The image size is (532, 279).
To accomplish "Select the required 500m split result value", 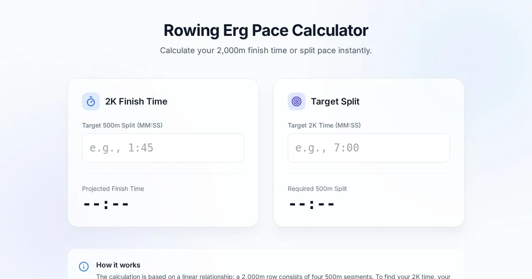I will coord(312,204).
